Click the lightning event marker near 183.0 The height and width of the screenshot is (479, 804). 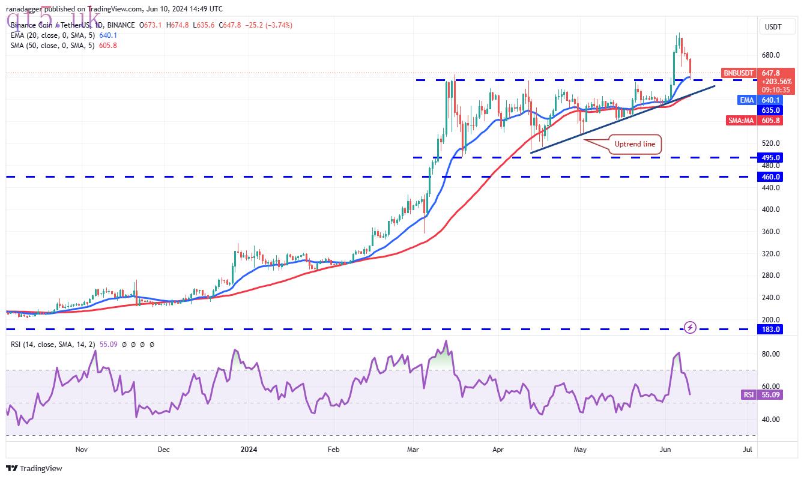tap(691, 327)
